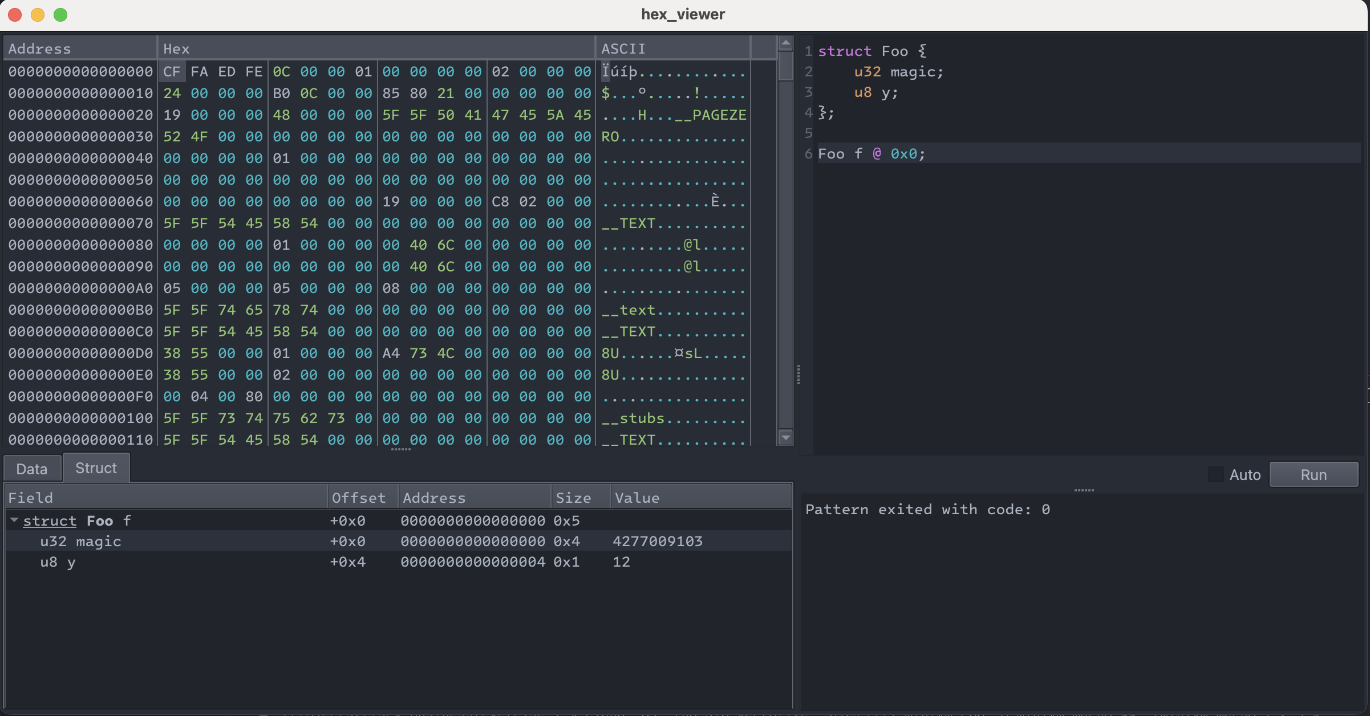Click the horizontal splitter grip below hex view

point(400,449)
